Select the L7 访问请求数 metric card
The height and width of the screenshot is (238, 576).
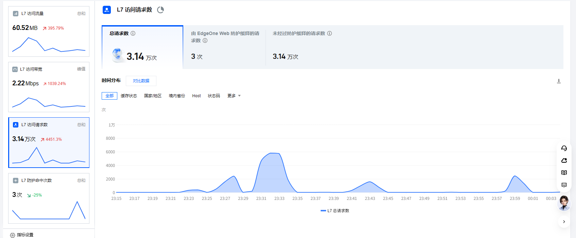point(49,142)
